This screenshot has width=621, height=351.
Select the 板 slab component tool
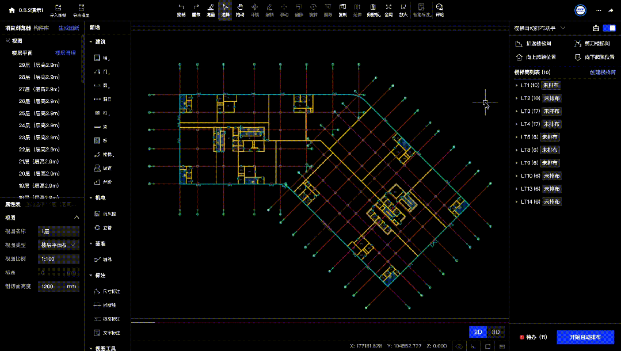coord(101,140)
